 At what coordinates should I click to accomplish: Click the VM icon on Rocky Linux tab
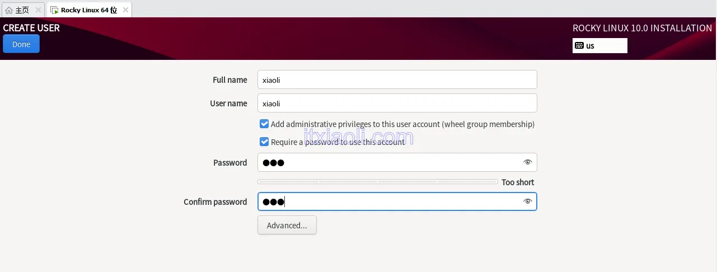pos(54,10)
